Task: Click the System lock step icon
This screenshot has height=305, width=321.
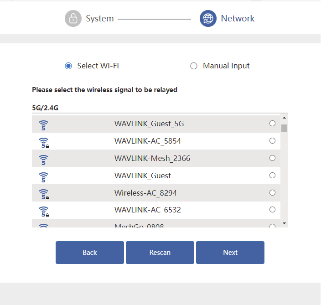Action: pos(73,19)
